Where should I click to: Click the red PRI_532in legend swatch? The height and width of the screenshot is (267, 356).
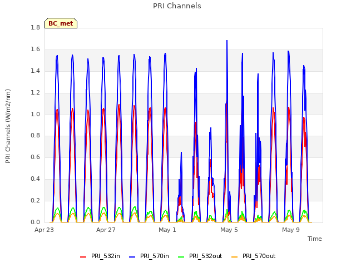[x=83, y=257]
